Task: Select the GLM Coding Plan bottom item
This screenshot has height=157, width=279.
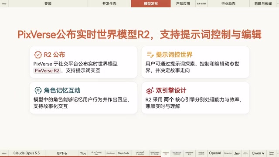Action: 96,153
